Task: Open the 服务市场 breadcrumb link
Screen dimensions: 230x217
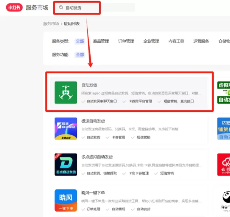Action: click(51, 24)
